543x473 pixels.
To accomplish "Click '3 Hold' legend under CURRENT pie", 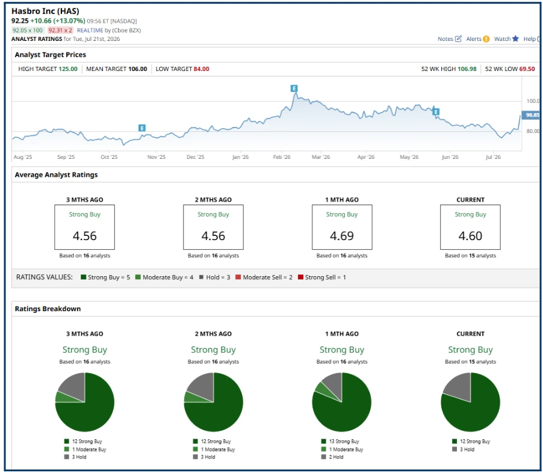I will [x=467, y=450].
